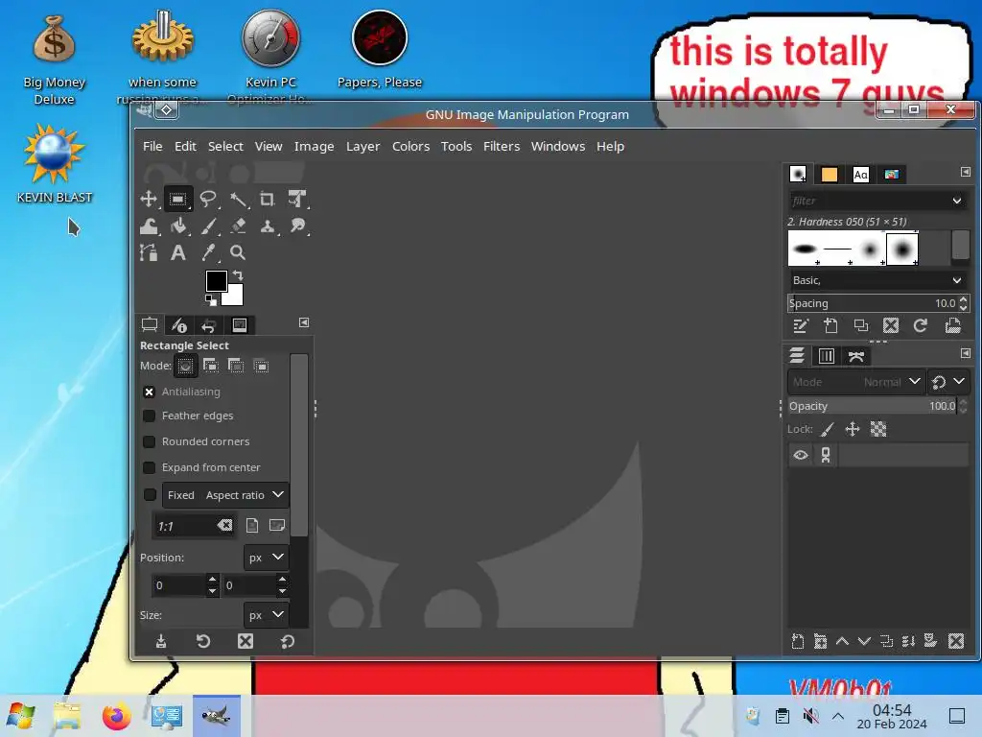
Task: Select the Warp Transform tool
Action: coord(149,226)
